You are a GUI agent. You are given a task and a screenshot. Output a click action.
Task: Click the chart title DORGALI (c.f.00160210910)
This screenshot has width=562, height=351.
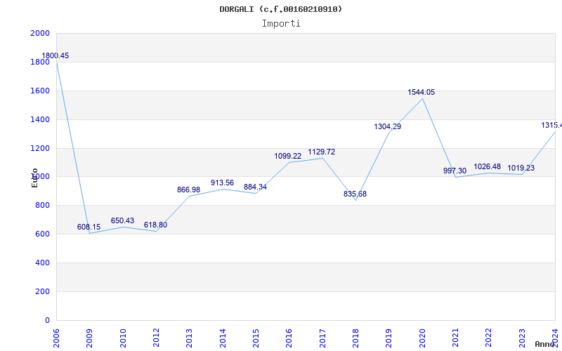[x=281, y=9]
